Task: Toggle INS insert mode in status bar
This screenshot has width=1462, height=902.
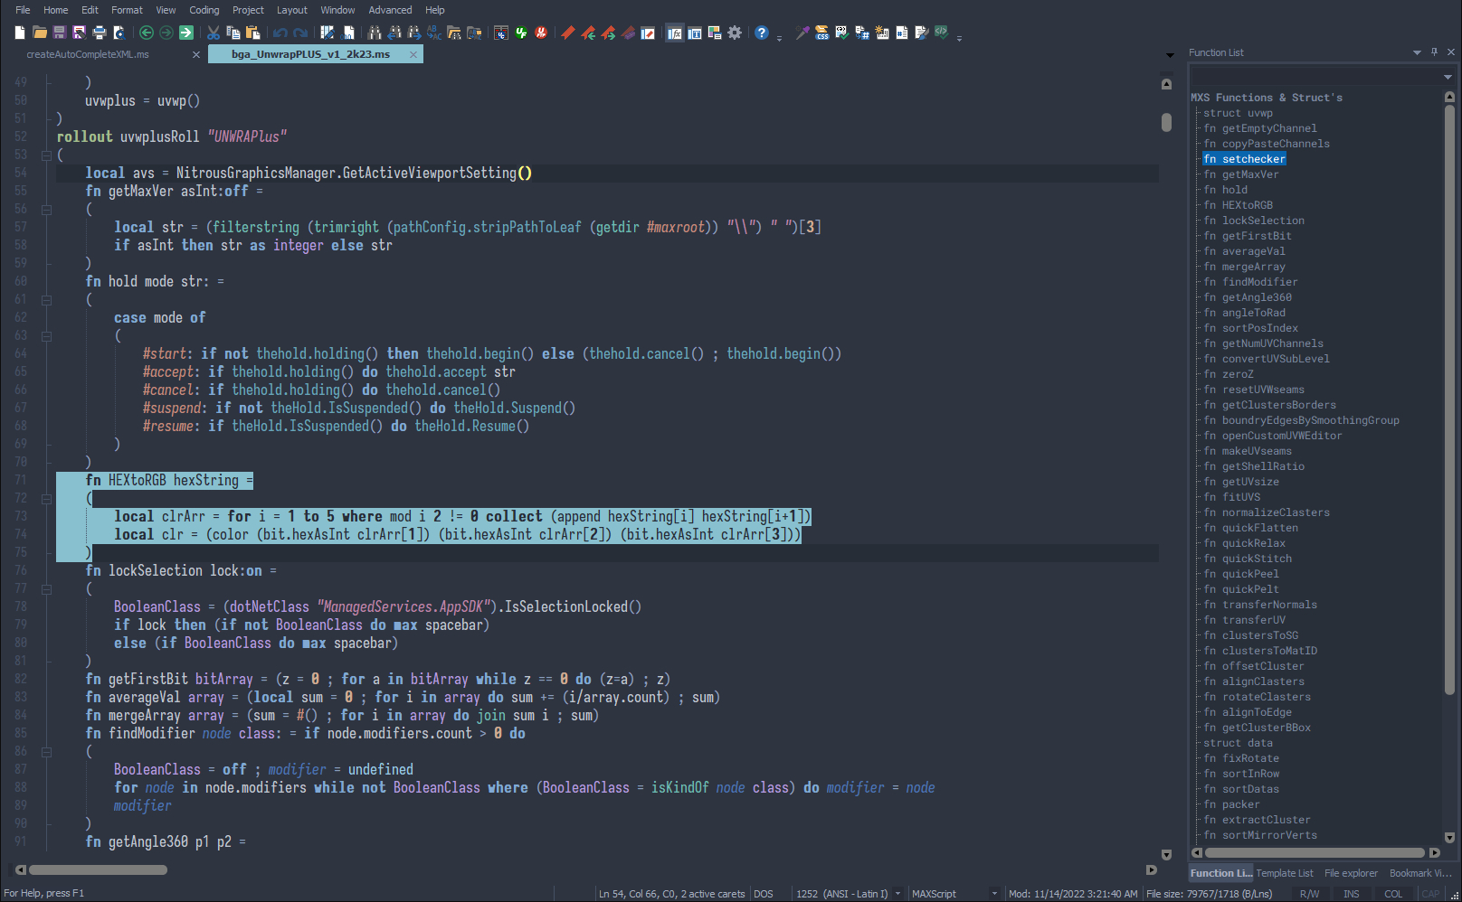Action: click(x=1351, y=894)
